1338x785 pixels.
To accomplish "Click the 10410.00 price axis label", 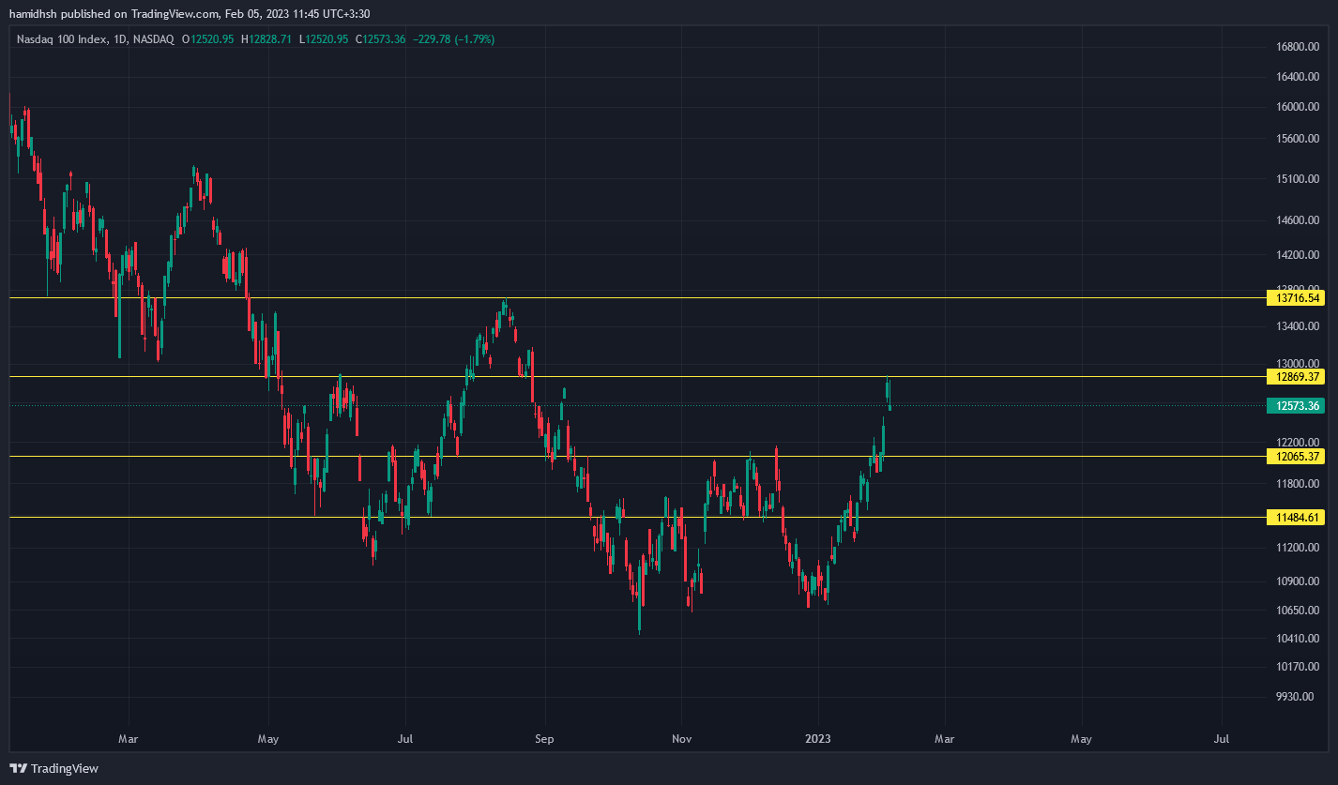I will point(1299,639).
